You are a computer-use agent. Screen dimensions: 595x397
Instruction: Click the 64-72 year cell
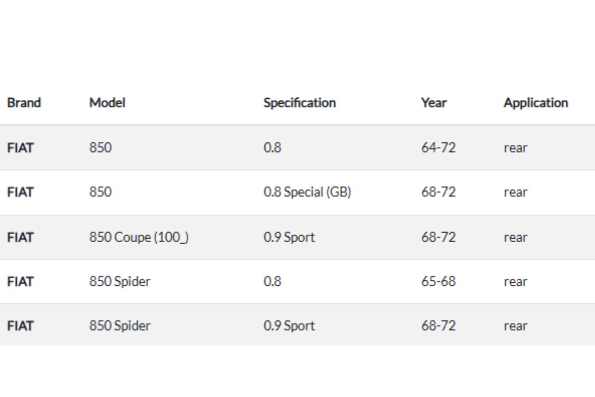(438, 148)
